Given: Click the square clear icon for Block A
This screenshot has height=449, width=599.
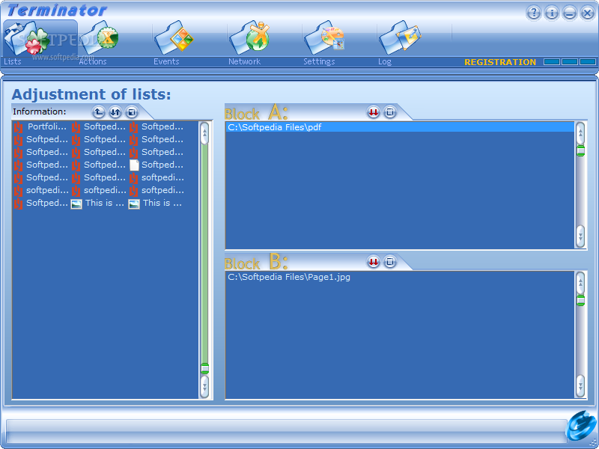Looking at the screenshot, I should coord(389,112).
